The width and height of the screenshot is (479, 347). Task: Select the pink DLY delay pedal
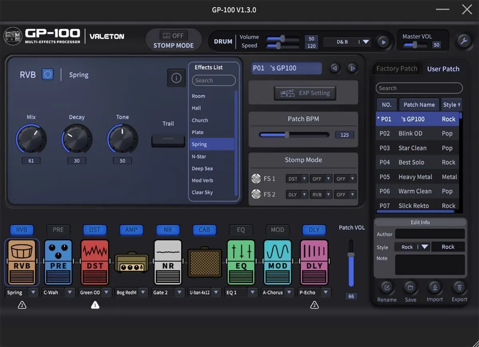pyautogui.click(x=314, y=262)
